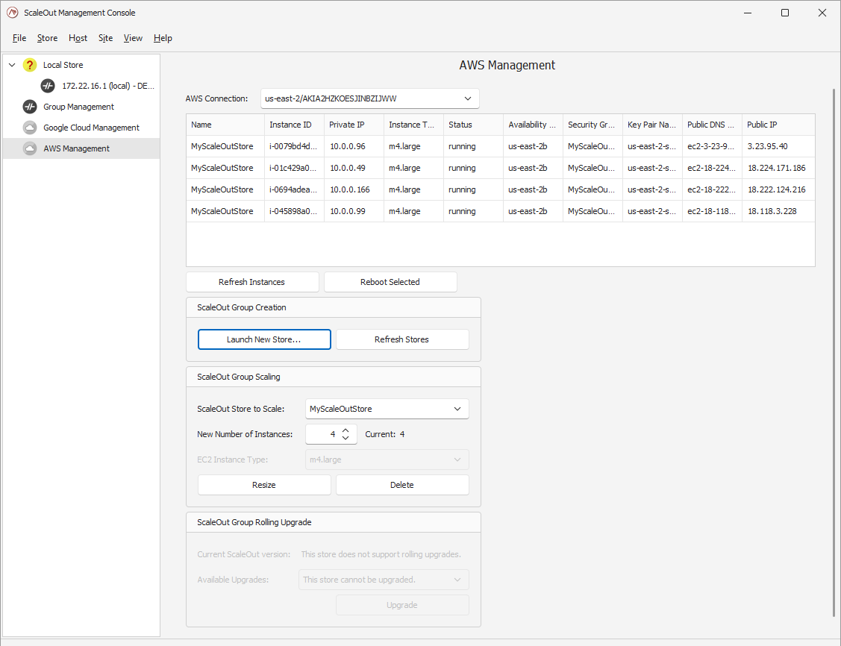Open the Store menu

47,38
